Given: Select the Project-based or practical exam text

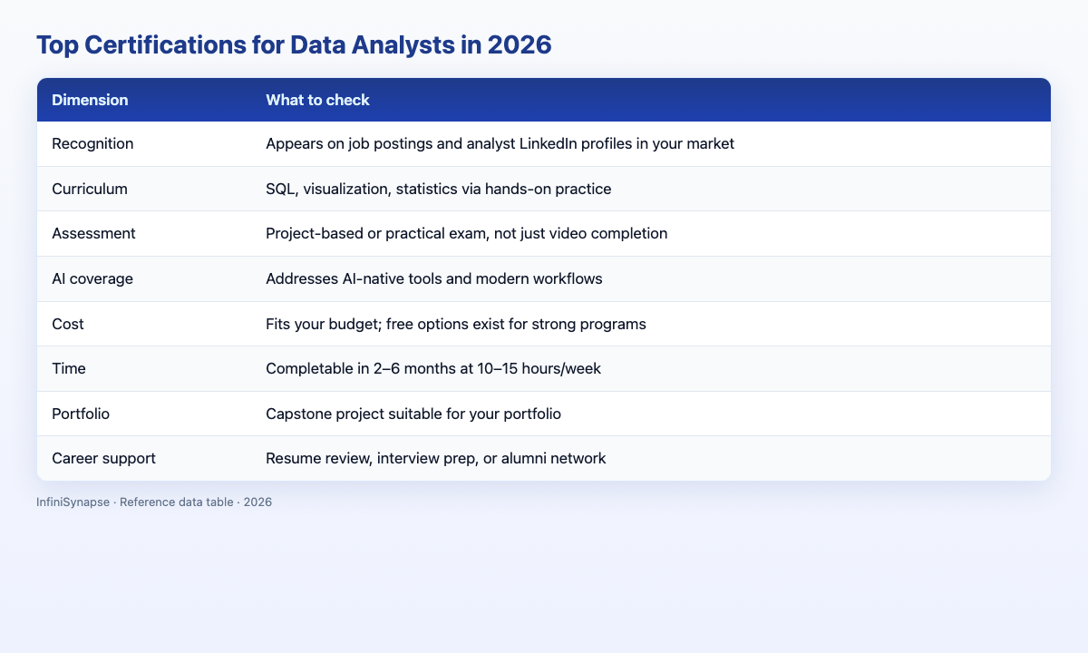Looking at the screenshot, I should point(467,234).
